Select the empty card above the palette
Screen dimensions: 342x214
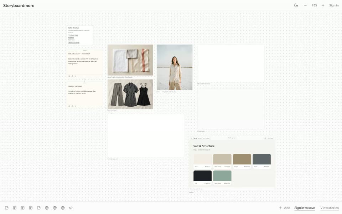tap(231, 109)
